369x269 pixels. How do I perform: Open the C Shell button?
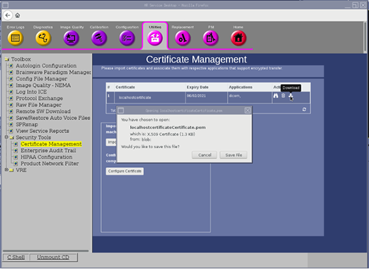point(15,256)
